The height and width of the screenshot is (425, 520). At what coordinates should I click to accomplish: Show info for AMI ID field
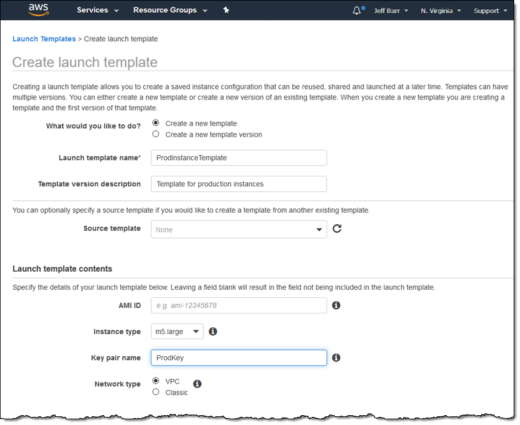tap(336, 305)
